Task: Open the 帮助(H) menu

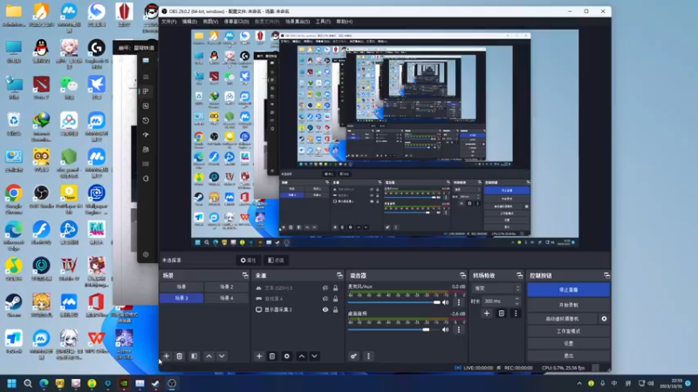Action: tap(345, 21)
